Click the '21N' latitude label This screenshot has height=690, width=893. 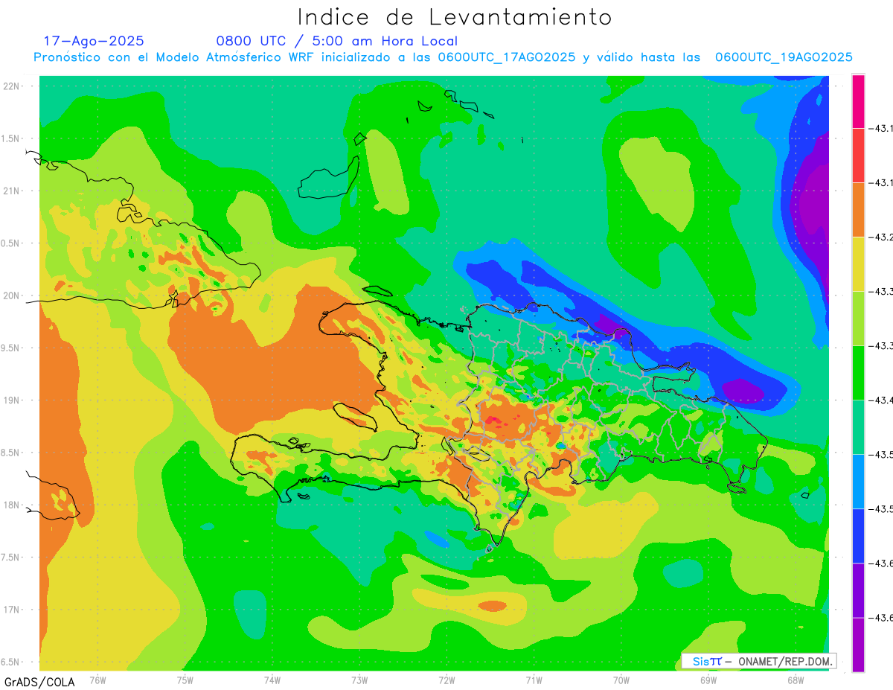pos(13,191)
